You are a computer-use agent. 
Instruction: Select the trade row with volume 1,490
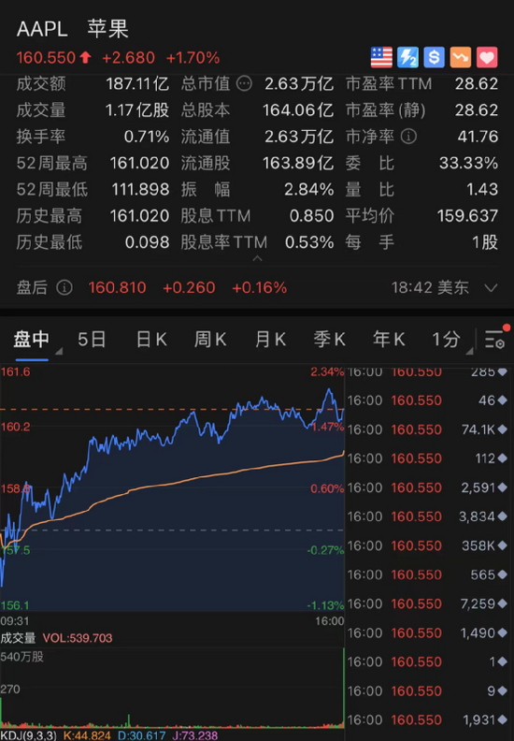[428, 633]
